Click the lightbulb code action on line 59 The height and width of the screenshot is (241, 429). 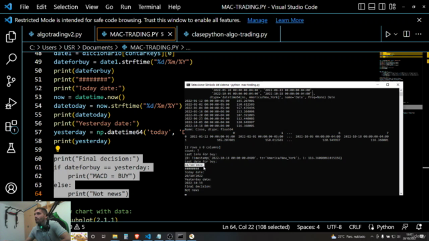58,149
